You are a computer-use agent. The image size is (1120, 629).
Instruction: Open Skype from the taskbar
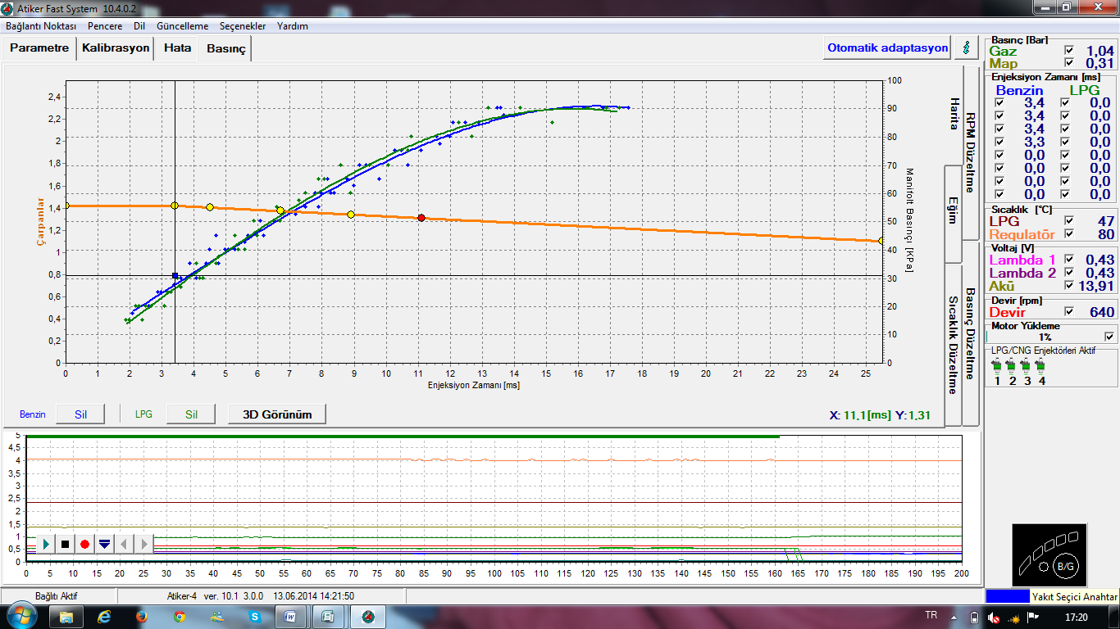pos(256,616)
